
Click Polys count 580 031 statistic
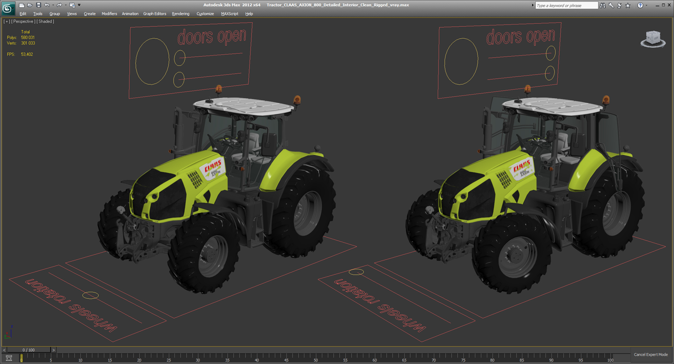point(27,37)
